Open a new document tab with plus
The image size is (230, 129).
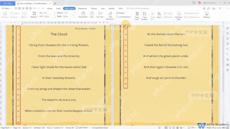click(x=55, y=3)
